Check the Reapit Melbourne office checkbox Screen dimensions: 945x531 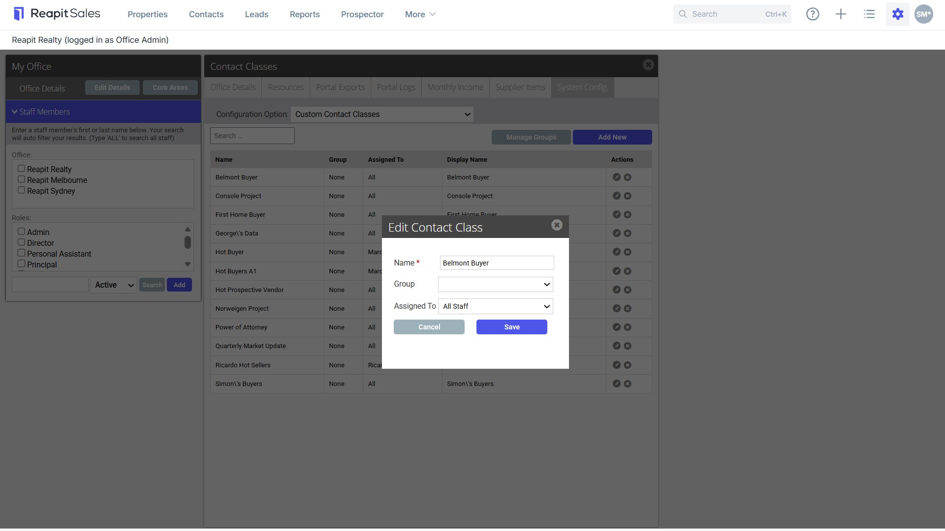[x=21, y=179]
